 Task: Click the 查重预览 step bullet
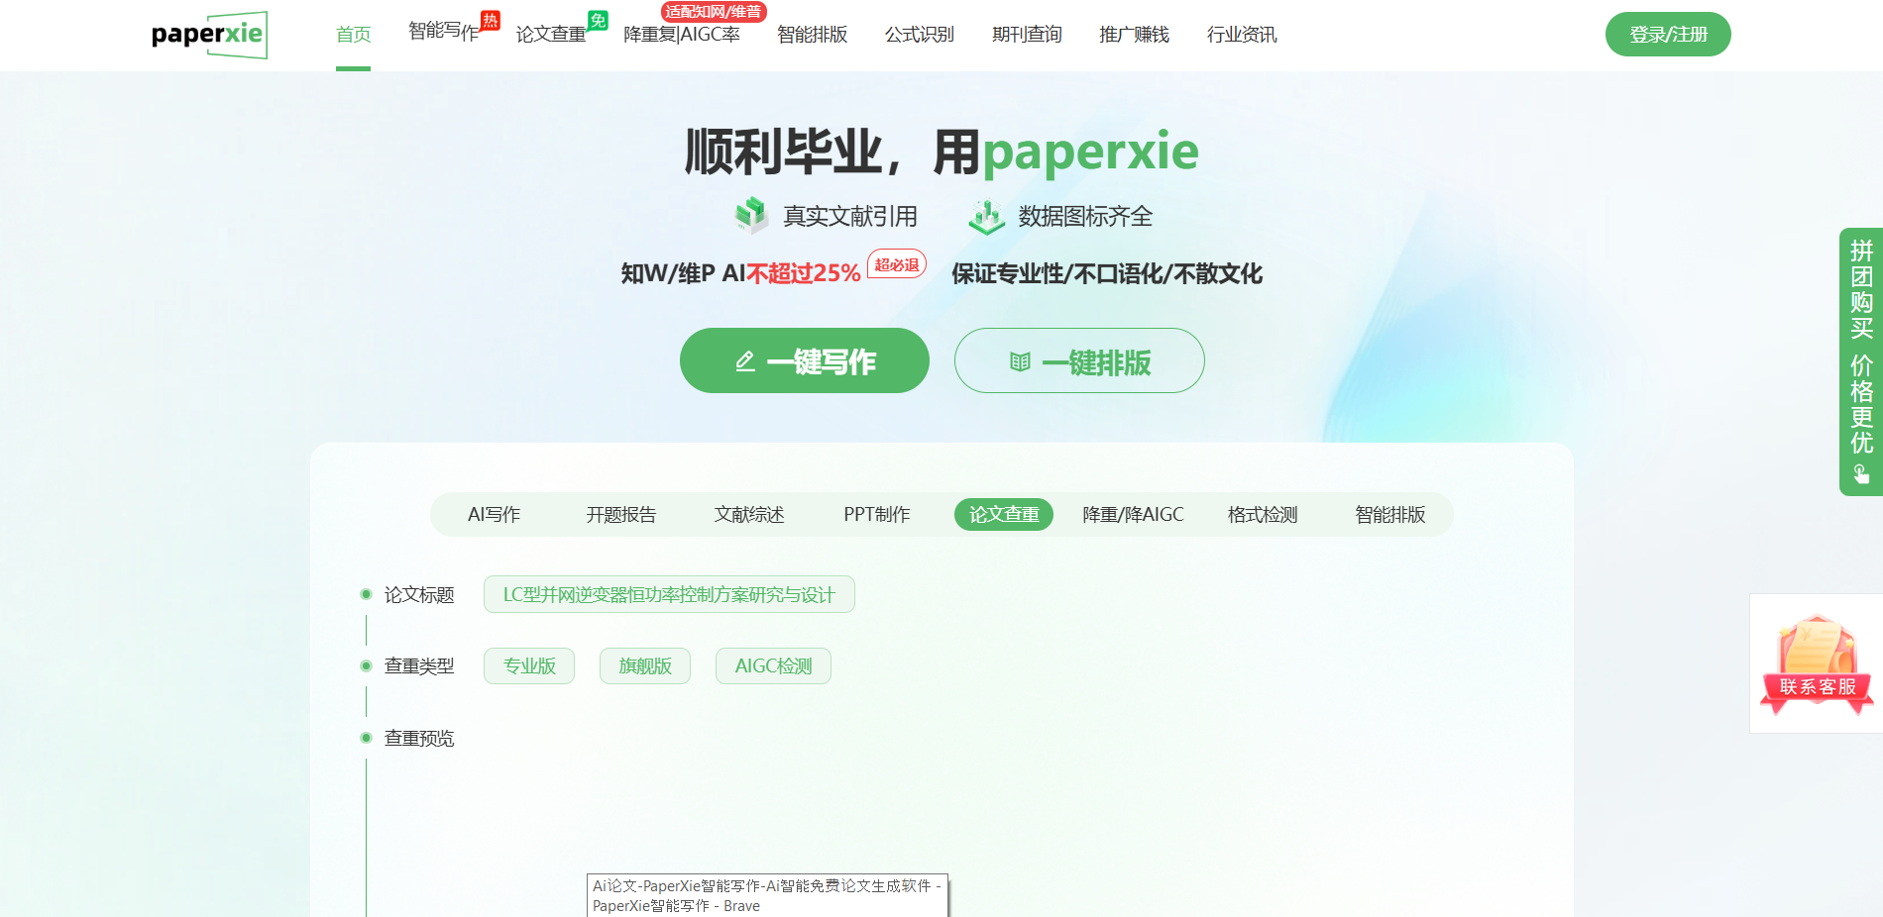(366, 738)
